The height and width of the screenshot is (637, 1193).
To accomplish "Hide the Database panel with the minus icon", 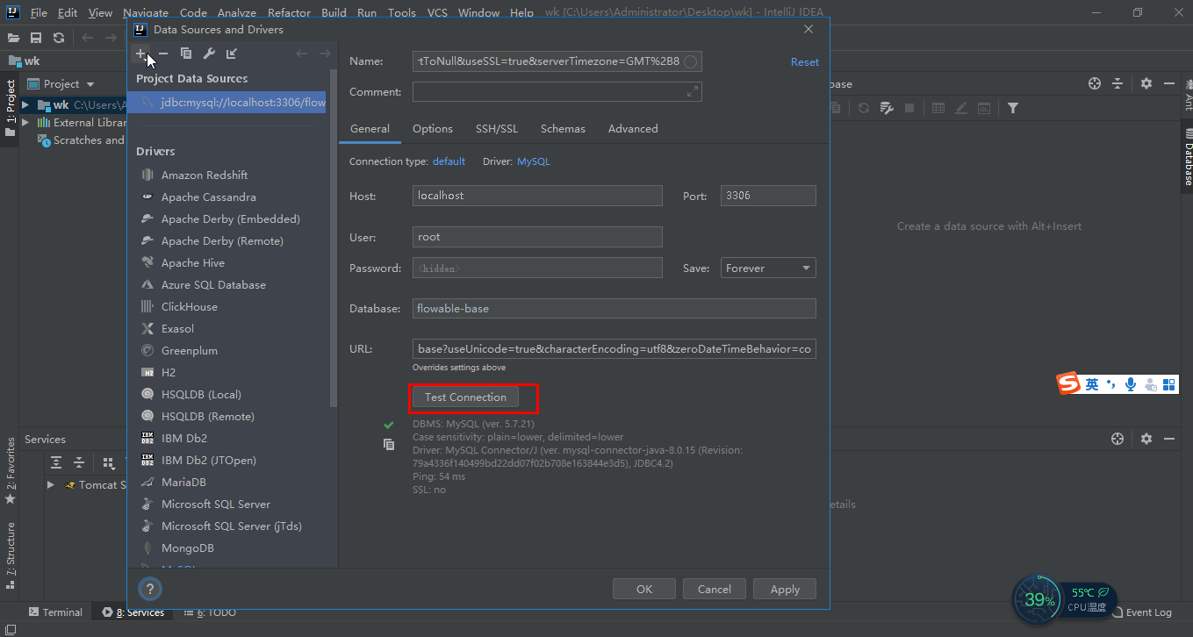I will [x=1169, y=83].
